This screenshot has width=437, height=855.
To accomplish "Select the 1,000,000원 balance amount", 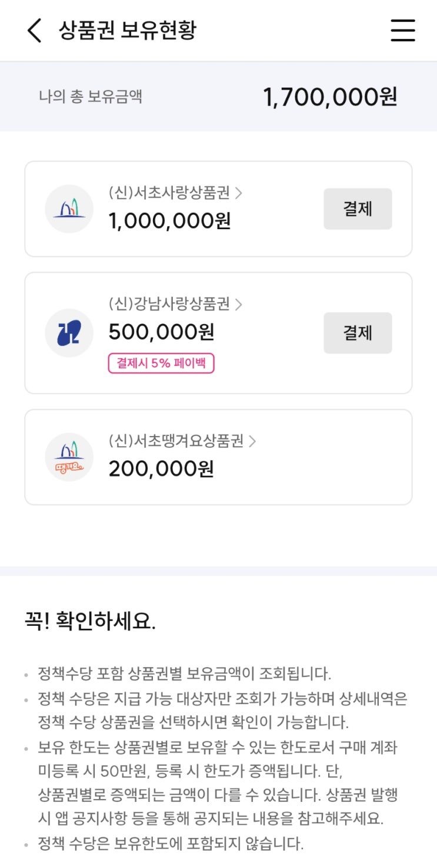I will (169, 220).
